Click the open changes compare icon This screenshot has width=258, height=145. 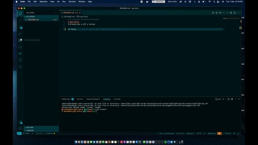(216, 12)
